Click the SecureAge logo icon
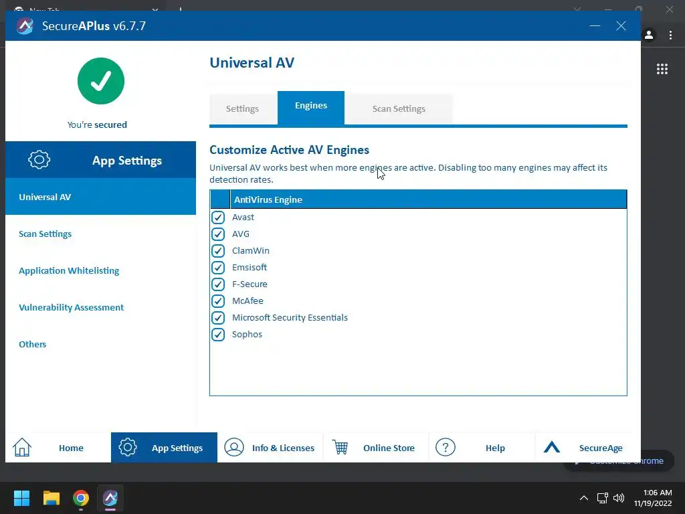685x514 pixels. 552,447
